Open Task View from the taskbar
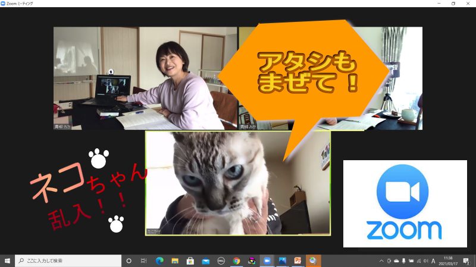This screenshot has width=476, height=267. (144, 260)
